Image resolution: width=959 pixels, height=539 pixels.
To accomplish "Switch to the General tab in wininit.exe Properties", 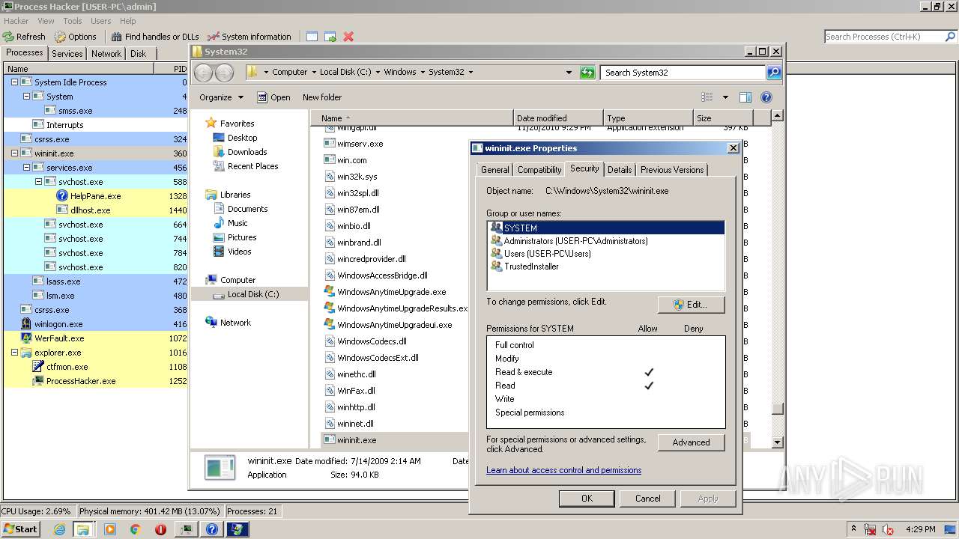I will 495,170.
